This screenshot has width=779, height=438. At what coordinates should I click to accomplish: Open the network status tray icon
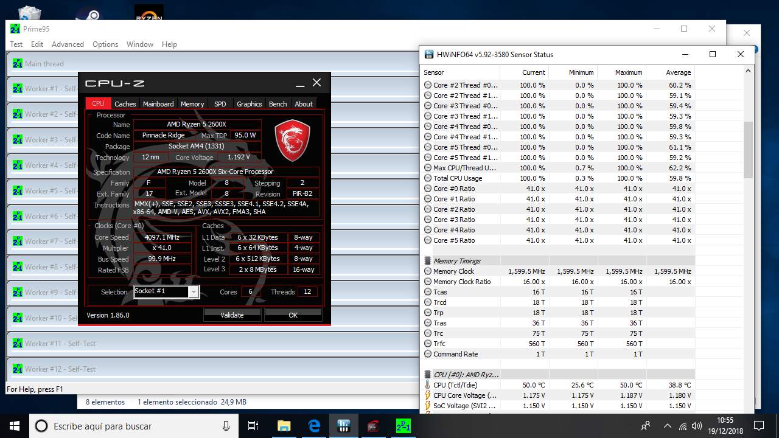click(683, 426)
